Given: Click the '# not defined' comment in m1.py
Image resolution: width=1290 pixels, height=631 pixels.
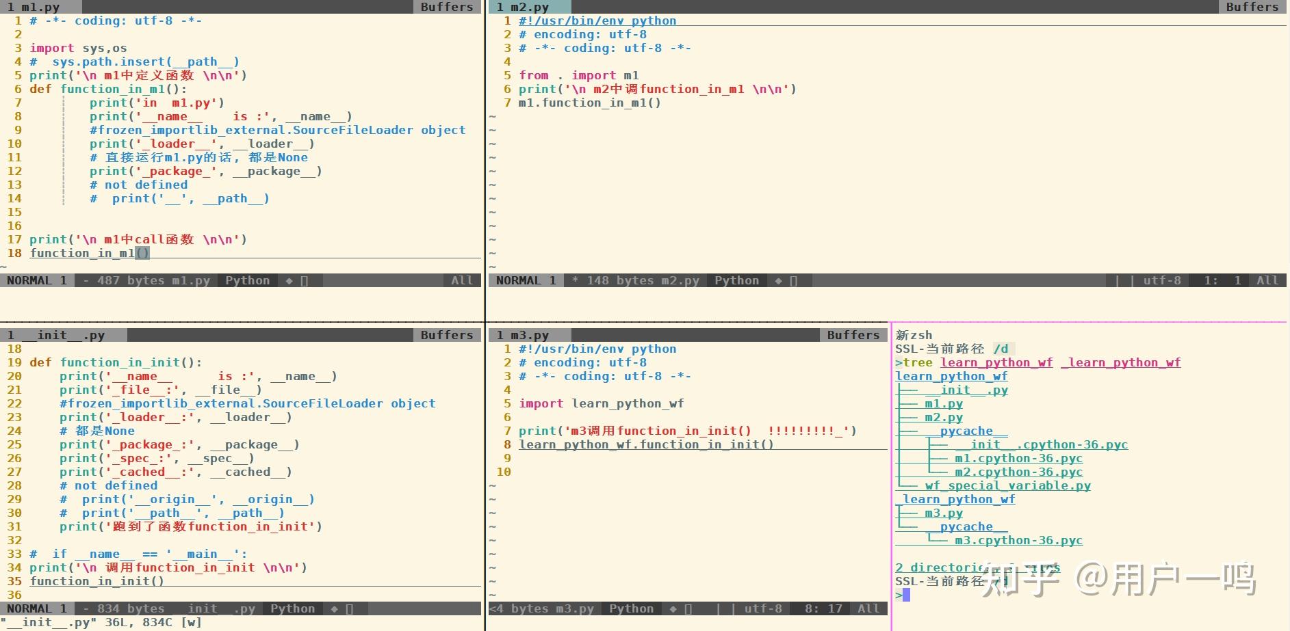Looking at the screenshot, I should [138, 185].
